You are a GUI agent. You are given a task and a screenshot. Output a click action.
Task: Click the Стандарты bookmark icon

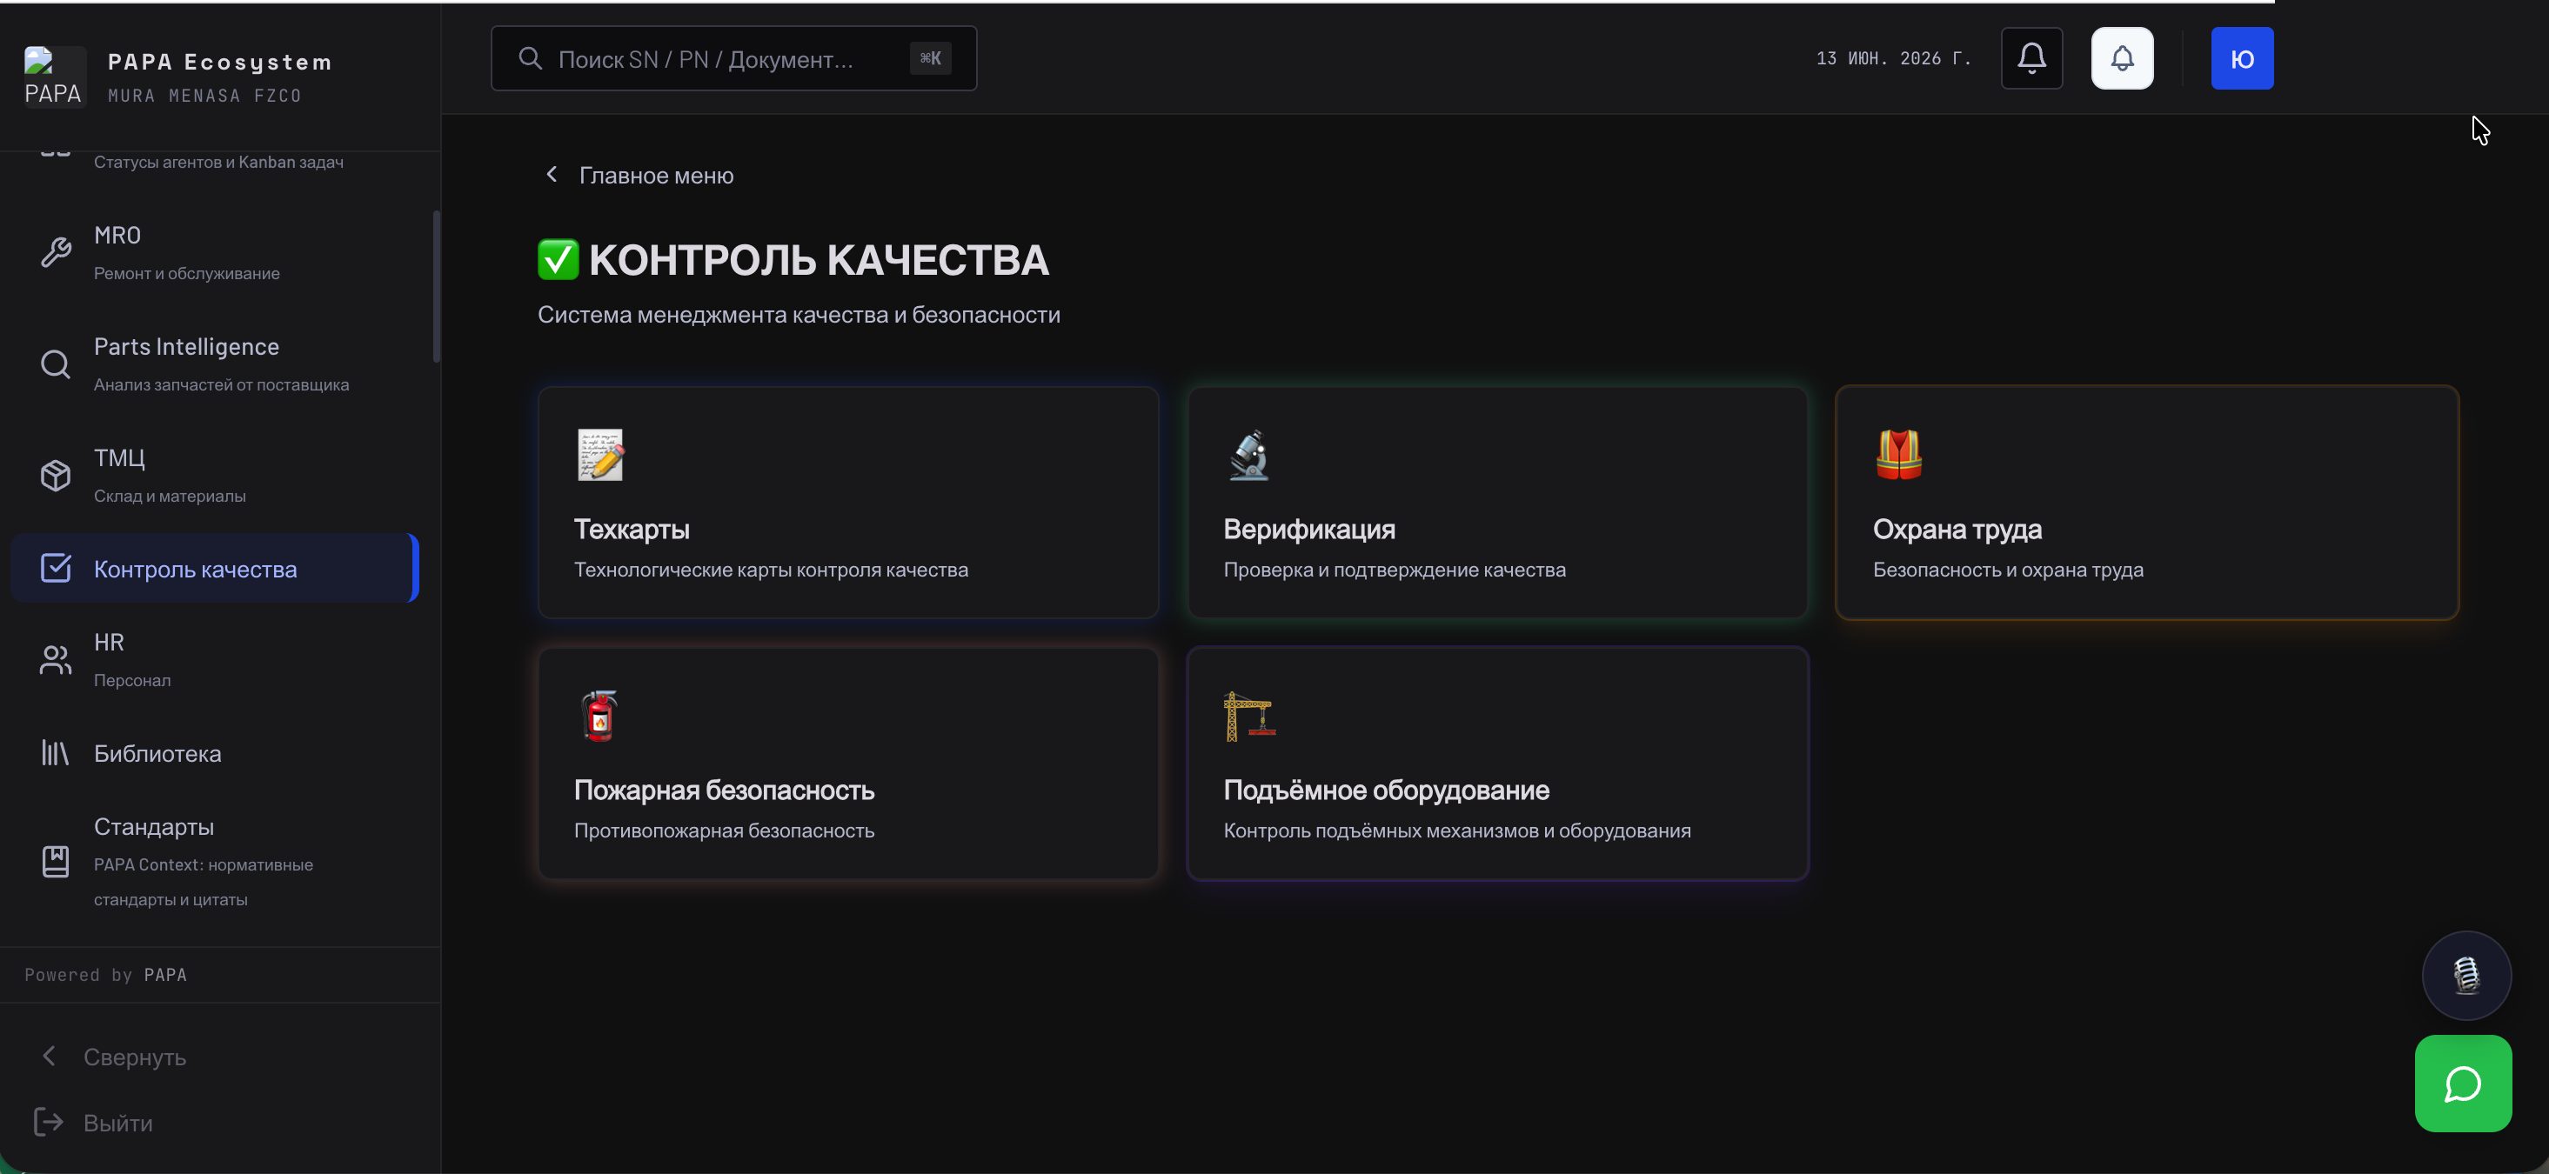point(56,862)
